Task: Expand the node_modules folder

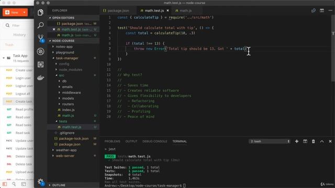Action: coord(70,69)
